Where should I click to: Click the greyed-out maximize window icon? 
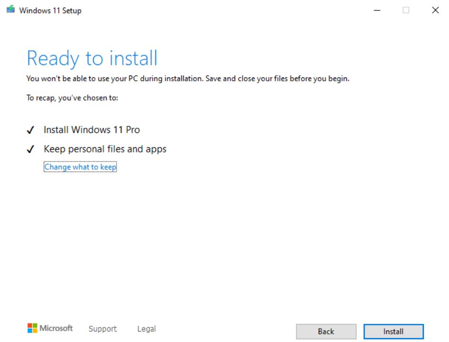click(x=406, y=10)
